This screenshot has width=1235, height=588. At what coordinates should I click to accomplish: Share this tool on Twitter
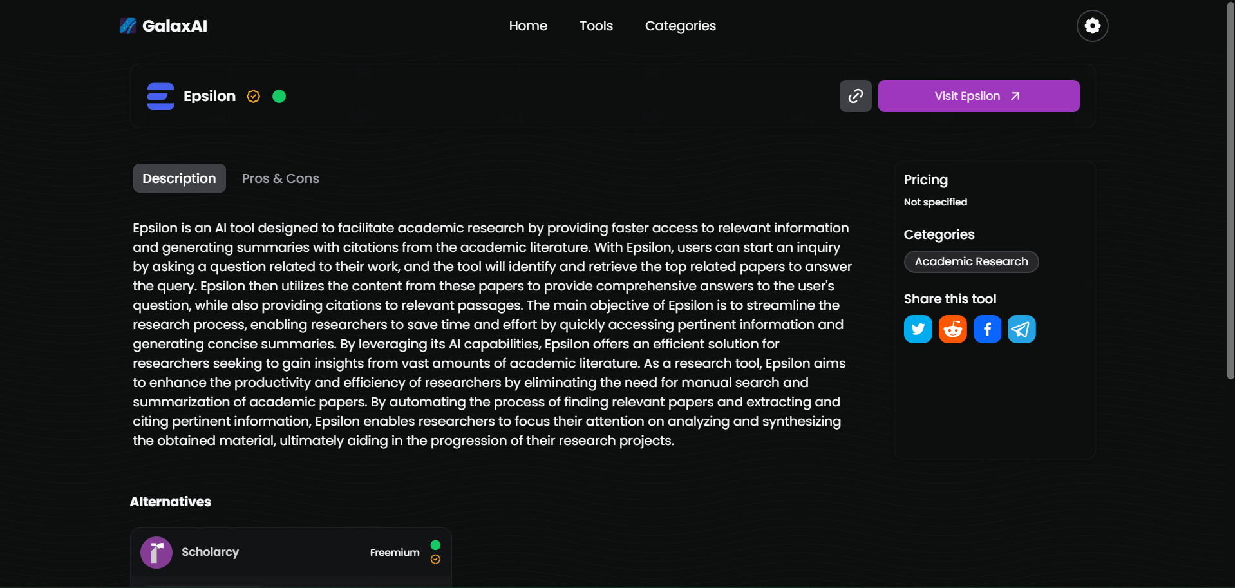[918, 329]
